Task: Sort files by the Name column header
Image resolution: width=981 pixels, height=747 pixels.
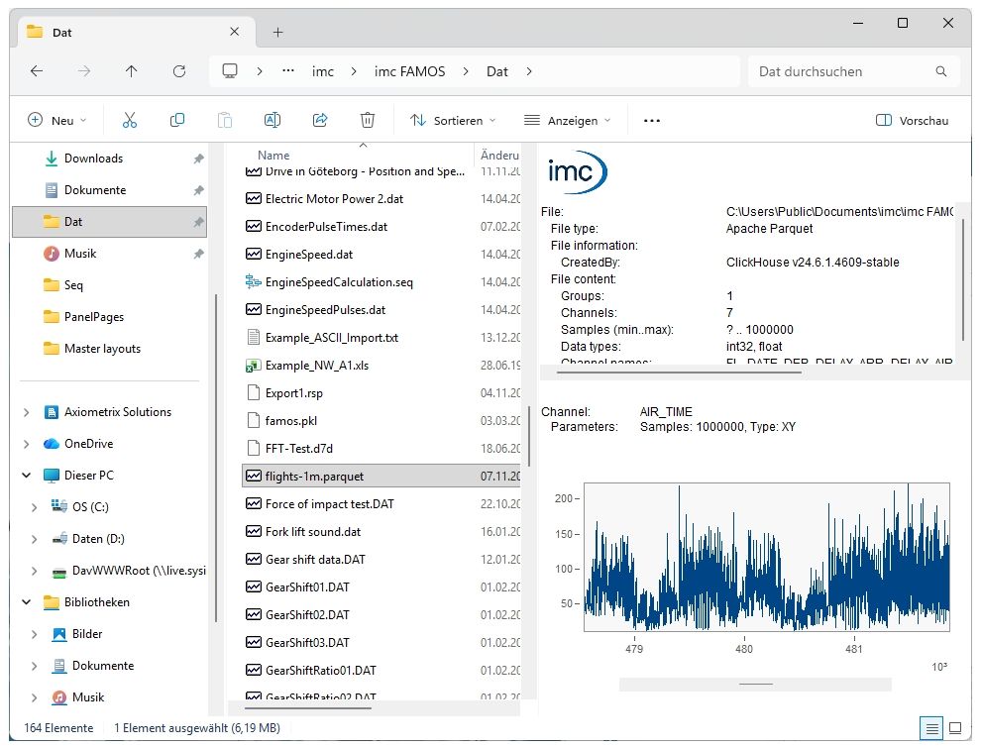Action: (273, 155)
